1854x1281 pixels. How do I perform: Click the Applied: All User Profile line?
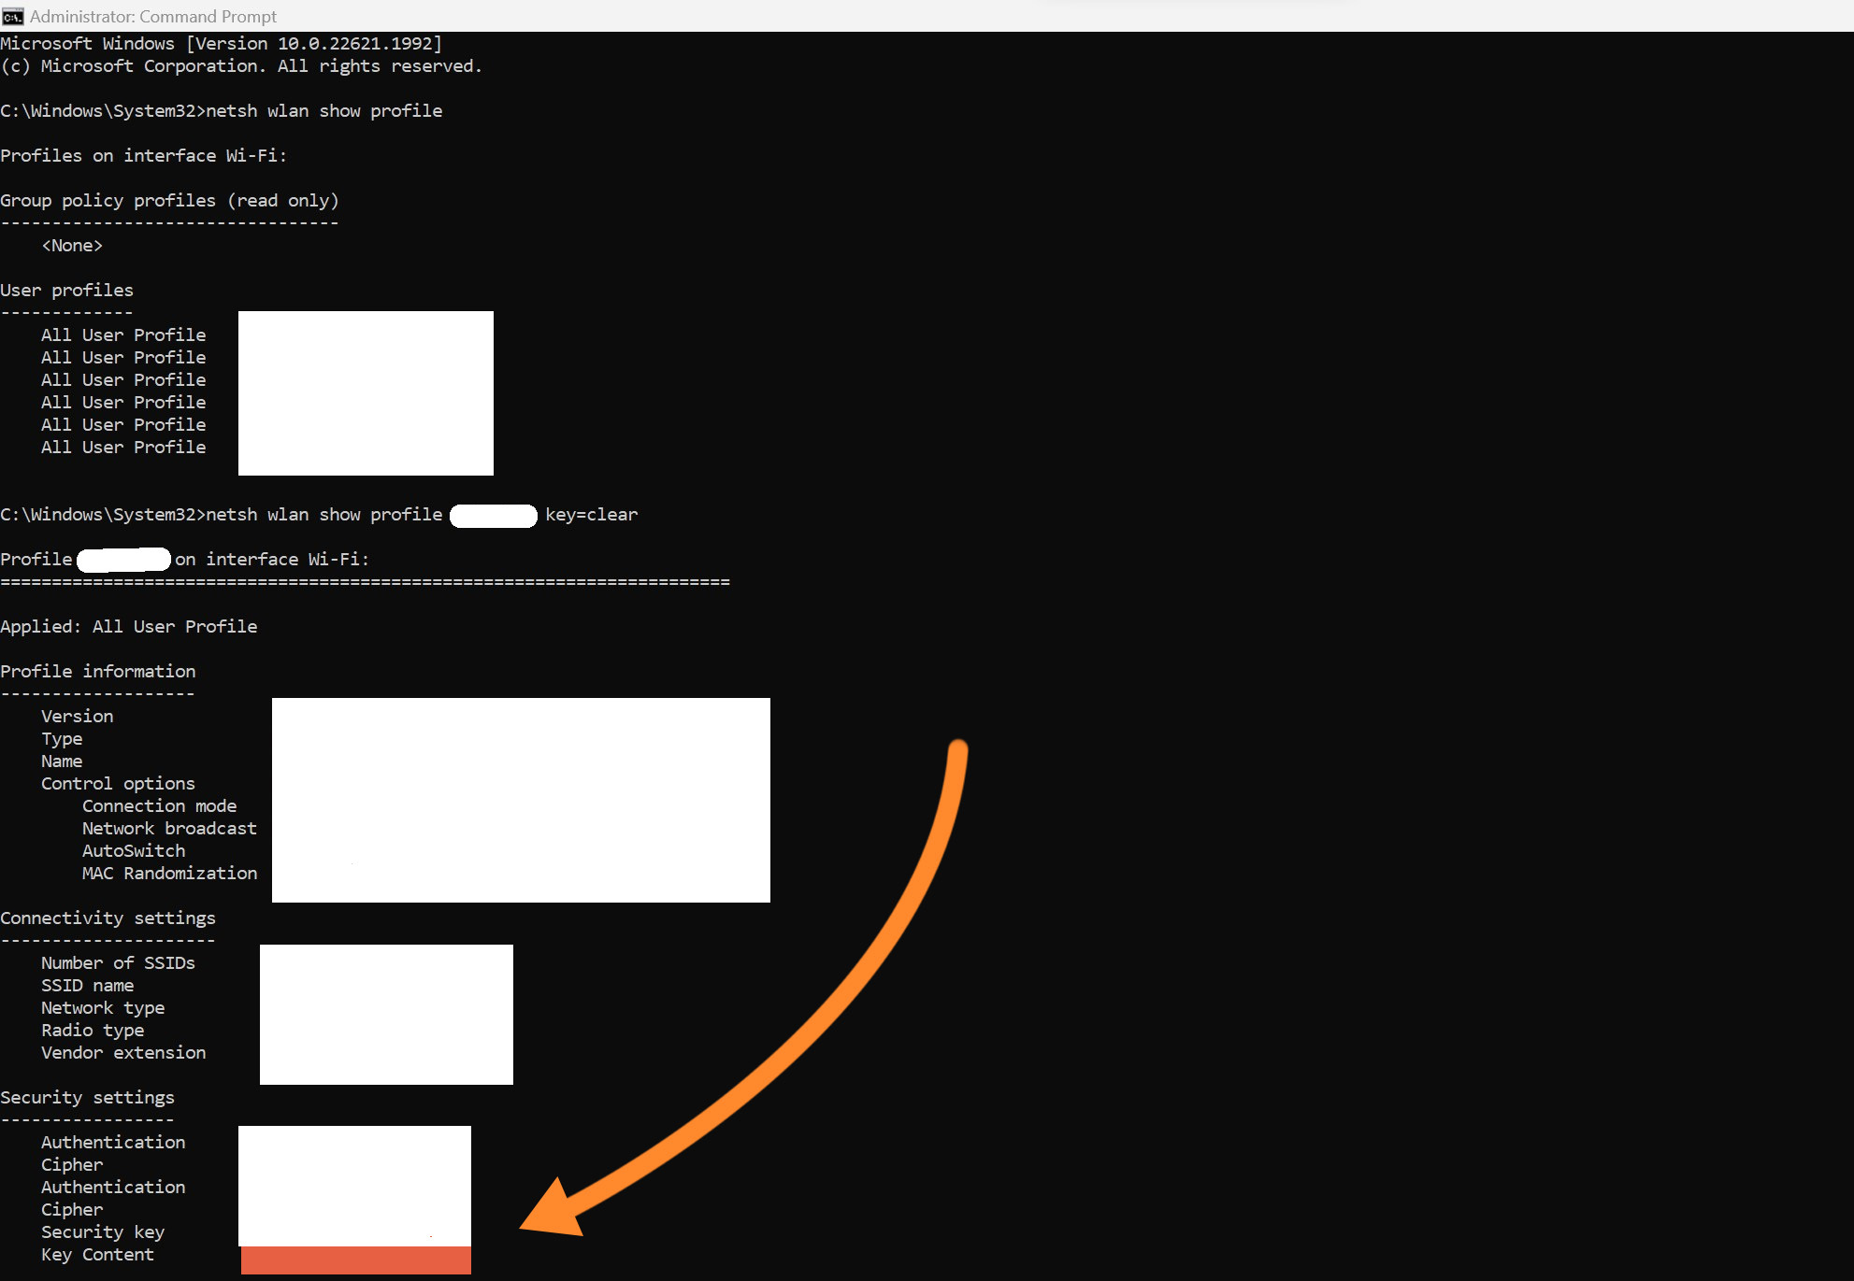coord(129,627)
